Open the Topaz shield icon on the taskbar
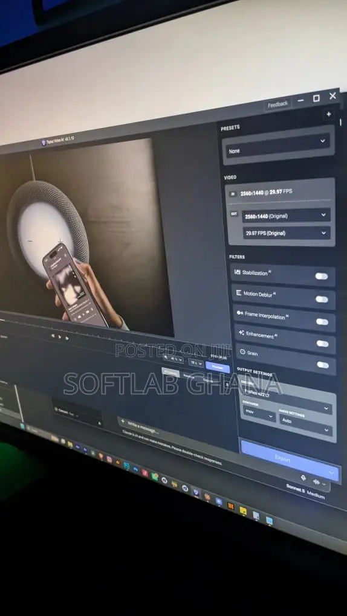Viewport: 347px width, 616px height. coord(196,492)
